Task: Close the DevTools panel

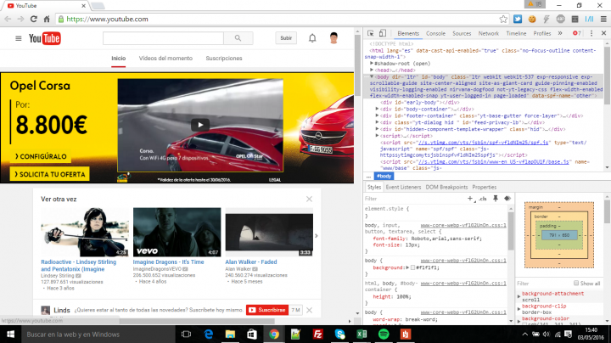Action: [x=603, y=33]
